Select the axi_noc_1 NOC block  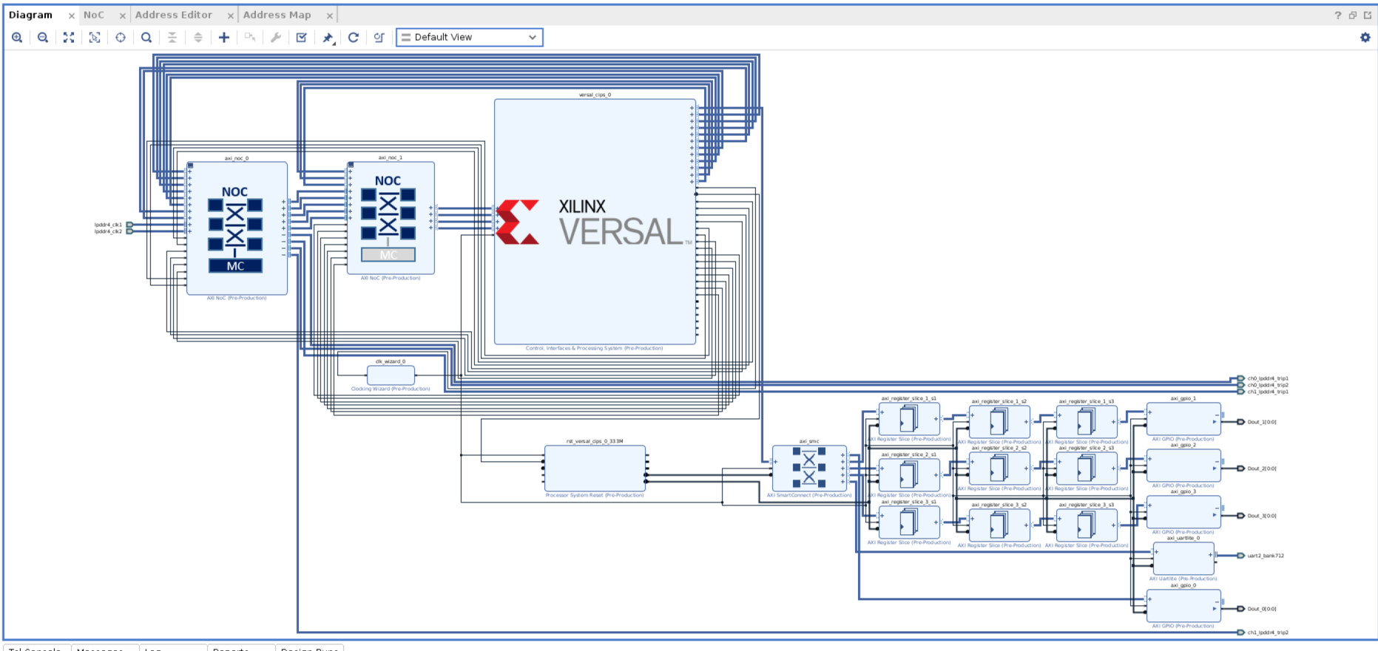(x=391, y=218)
